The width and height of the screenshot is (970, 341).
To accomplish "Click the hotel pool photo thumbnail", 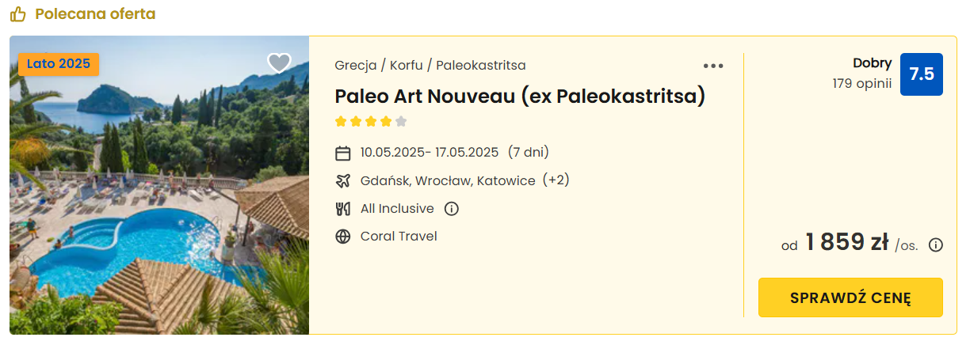I will click(159, 185).
